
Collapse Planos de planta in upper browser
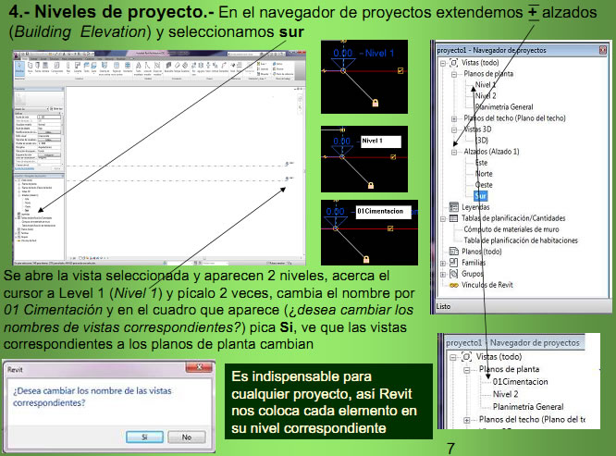pos(453,74)
